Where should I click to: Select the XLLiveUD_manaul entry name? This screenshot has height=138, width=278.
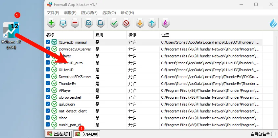click(73, 42)
